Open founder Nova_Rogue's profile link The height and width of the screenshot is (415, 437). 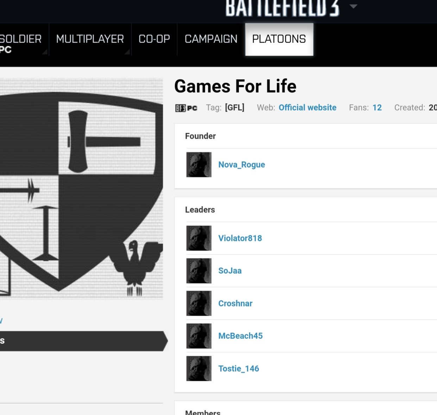click(x=241, y=165)
